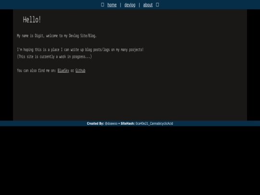The height and width of the screenshot is (195, 260).
Task: Click the "My name is Digit" welcome line
Action: 57,36
